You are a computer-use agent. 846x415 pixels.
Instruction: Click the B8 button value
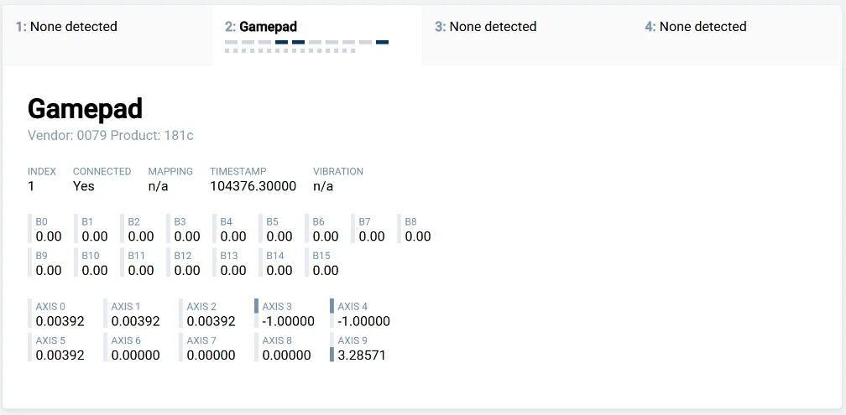tap(418, 236)
